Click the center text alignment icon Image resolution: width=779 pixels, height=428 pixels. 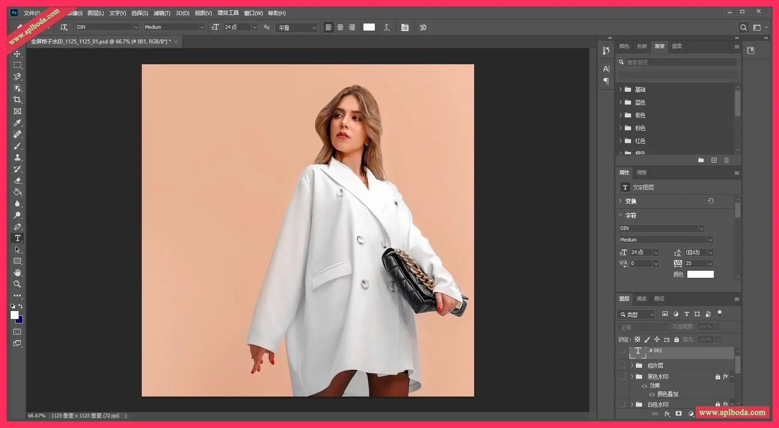pyautogui.click(x=340, y=27)
